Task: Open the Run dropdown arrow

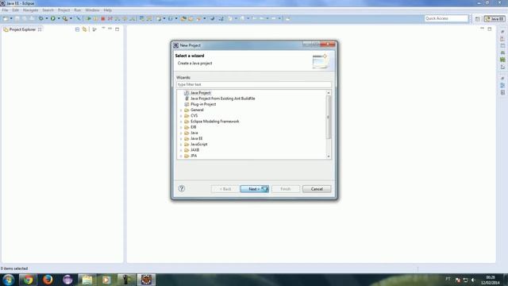Action: point(59,18)
